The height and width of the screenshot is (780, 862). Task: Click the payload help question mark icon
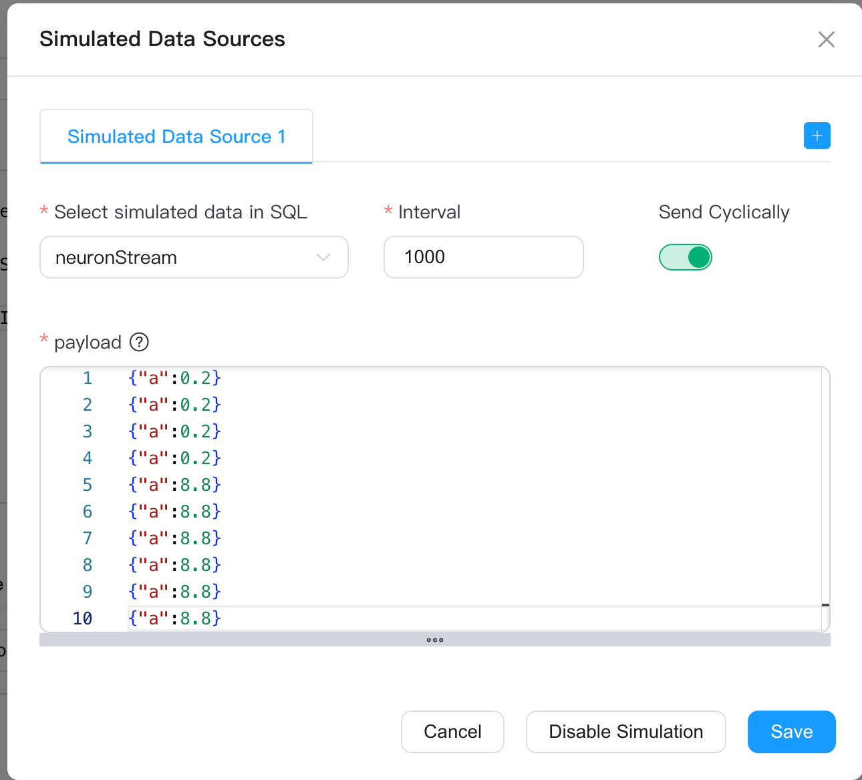pos(139,343)
